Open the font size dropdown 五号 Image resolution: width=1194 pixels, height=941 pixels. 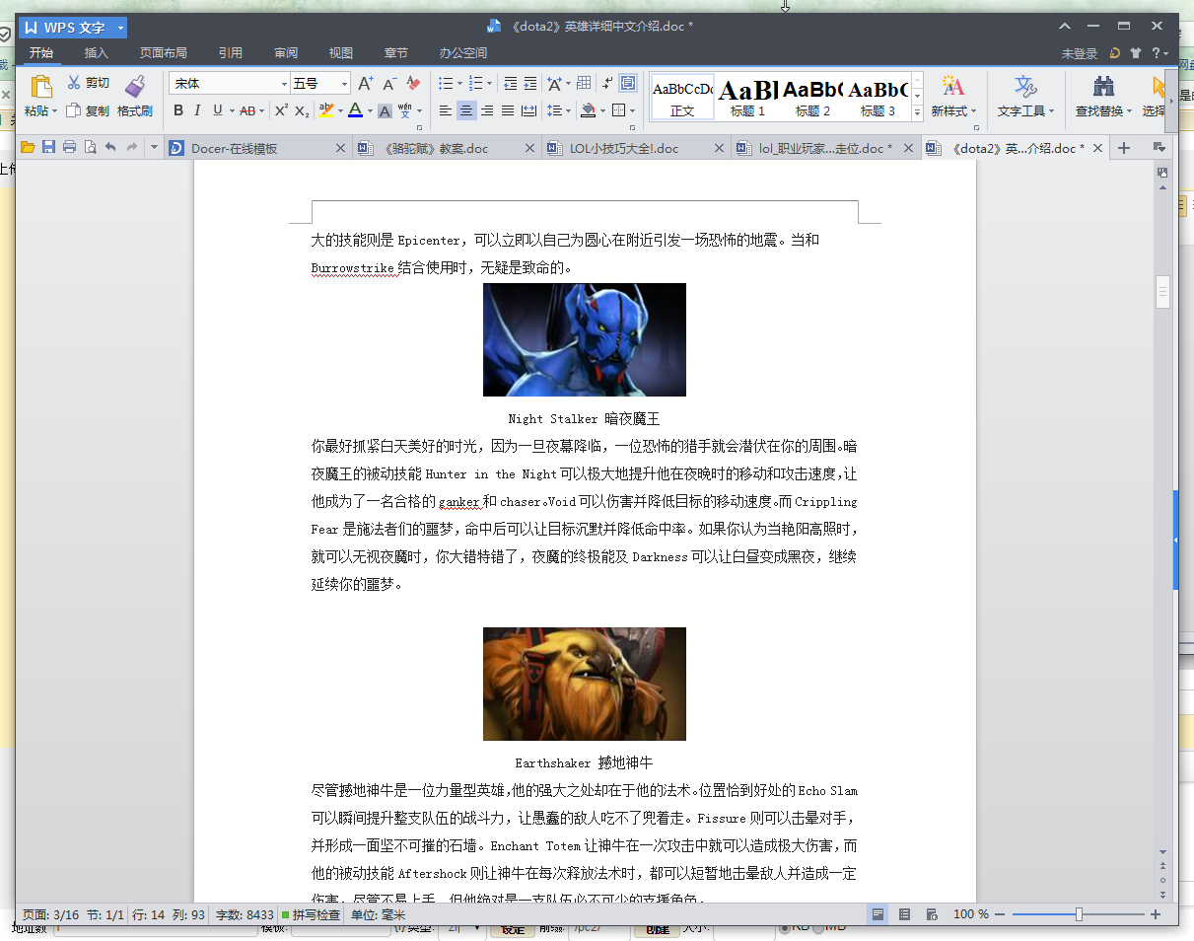[x=344, y=84]
